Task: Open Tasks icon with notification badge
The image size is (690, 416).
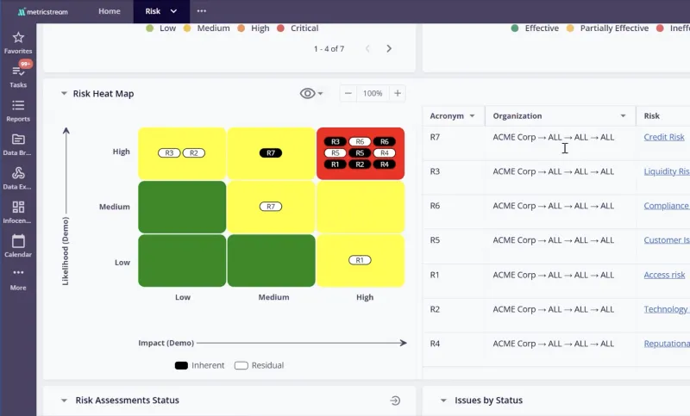Action: coord(18,71)
